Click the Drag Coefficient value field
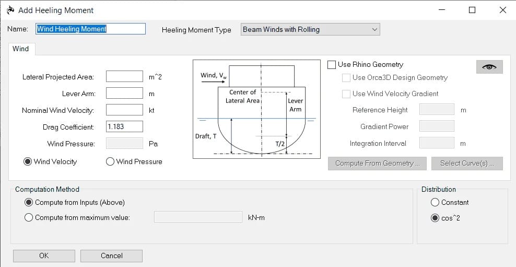The height and width of the screenshot is (267, 516). click(124, 126)
